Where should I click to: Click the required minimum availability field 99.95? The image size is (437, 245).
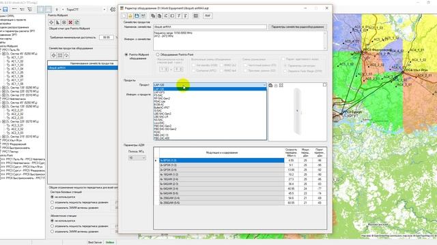[x=107, y=37]
